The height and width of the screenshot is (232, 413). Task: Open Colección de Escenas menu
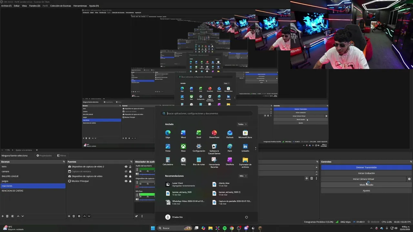coord(61,6)
